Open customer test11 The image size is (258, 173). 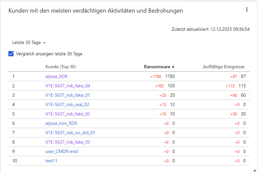pos(51,161)
